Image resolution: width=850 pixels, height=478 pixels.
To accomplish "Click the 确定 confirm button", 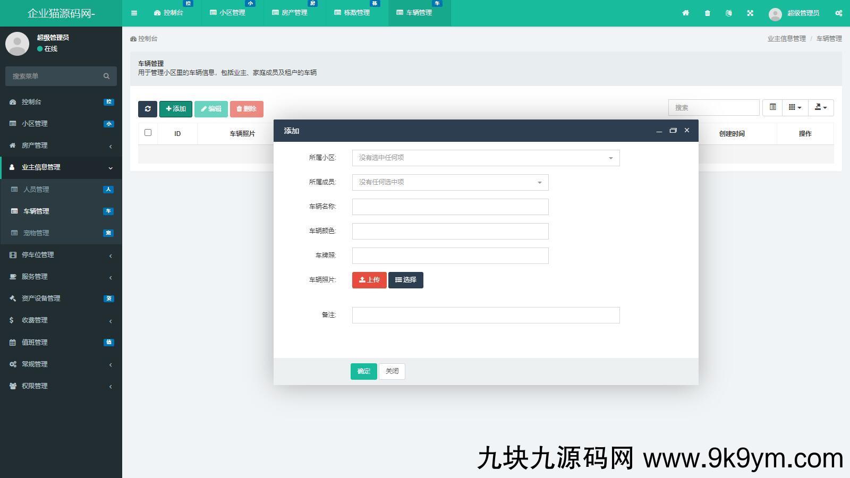I will pos(363,371).
